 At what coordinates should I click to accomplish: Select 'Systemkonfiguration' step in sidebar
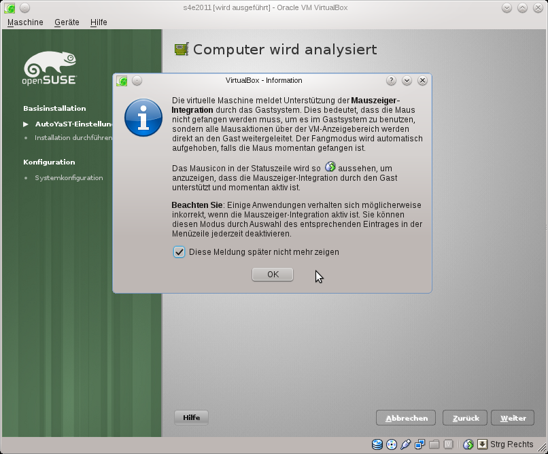point(69,178)
